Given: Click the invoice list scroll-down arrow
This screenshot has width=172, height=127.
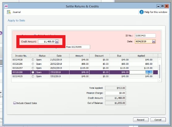Looking at the screenshot, I should click(x=160, y=80).
